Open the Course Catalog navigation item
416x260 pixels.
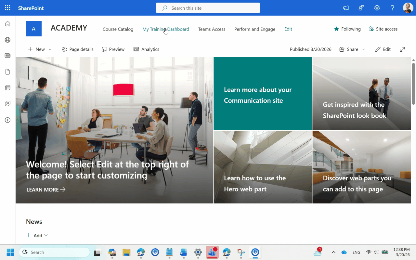[x=118, y=29]
